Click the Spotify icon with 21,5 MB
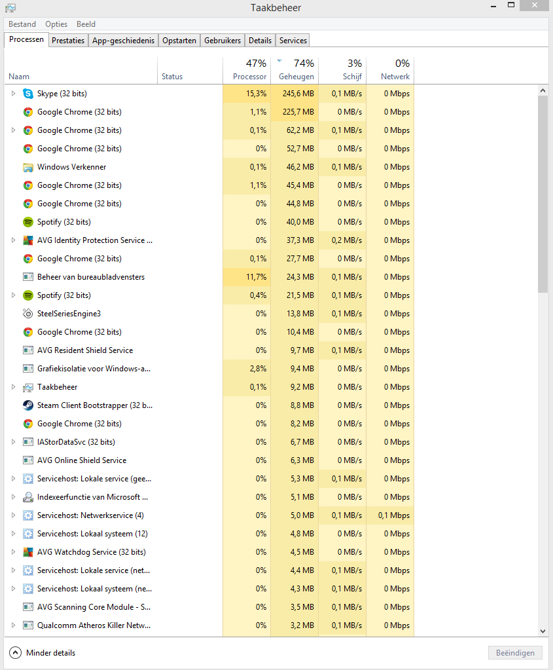 point(27,295)
